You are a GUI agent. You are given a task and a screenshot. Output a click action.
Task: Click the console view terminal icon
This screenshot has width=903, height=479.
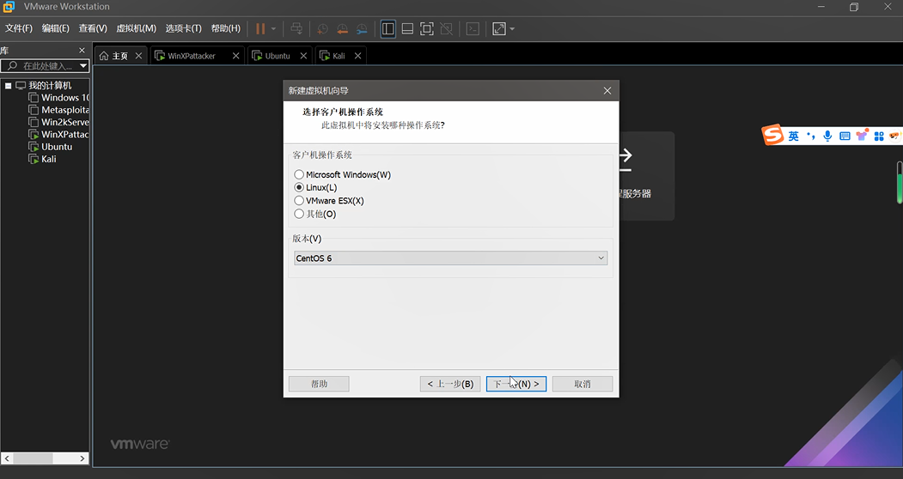point(473,29)
